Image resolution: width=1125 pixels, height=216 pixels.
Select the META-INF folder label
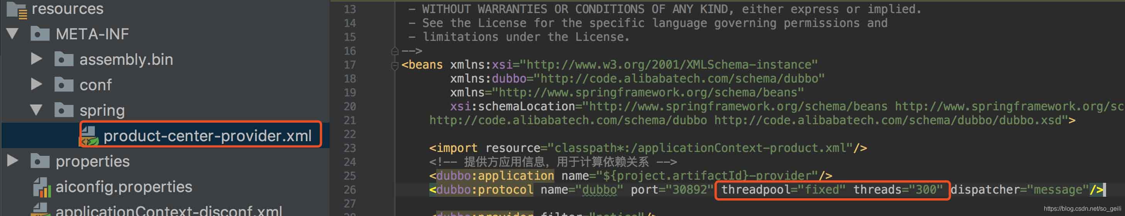tap(92, 34)
